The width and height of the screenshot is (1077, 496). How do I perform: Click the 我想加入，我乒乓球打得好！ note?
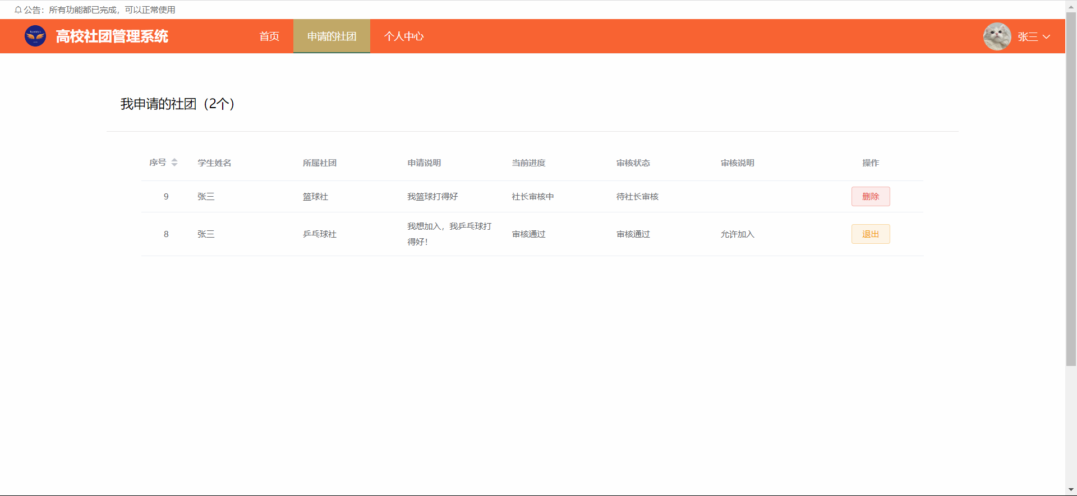(x=449, y=234)
